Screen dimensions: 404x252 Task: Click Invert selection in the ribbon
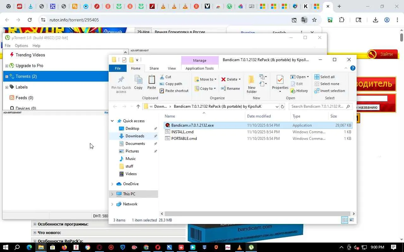(x=330, y=91)
